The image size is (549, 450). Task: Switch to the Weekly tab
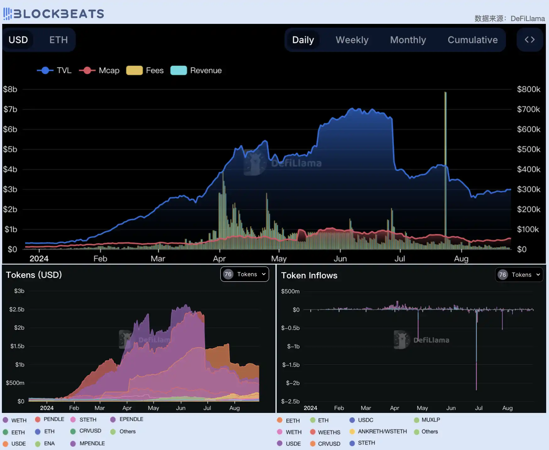(x=352, y=40)
